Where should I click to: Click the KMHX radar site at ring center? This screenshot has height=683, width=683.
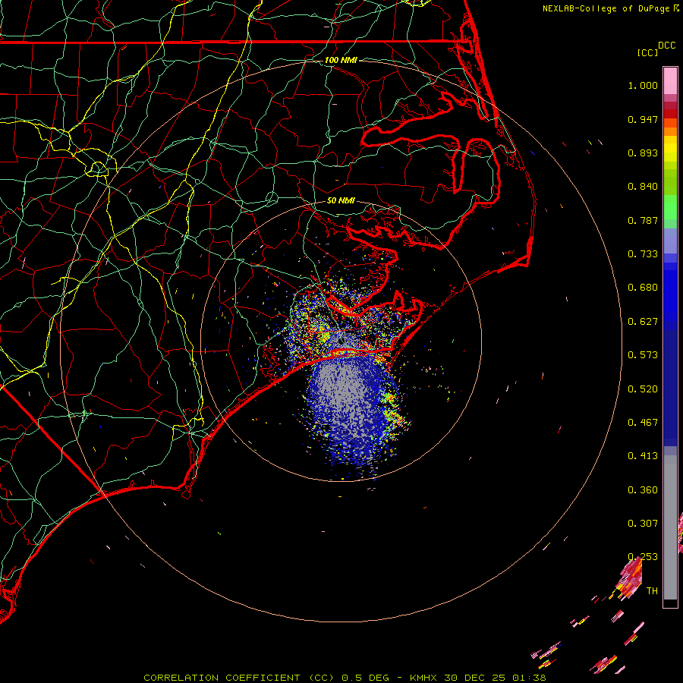pos(341,341)
